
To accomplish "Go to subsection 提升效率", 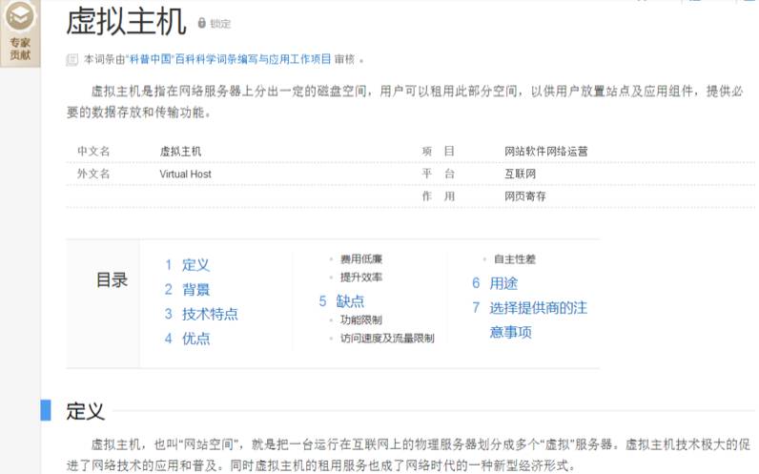I will click(x=361, y=277).
